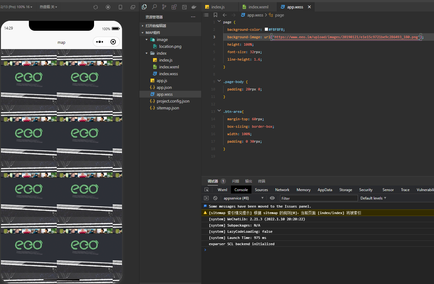Image resolution: width=434 pixels, height=284 pixels.
Task: Open the Extensions blocks icon
Action: (174, 7)
